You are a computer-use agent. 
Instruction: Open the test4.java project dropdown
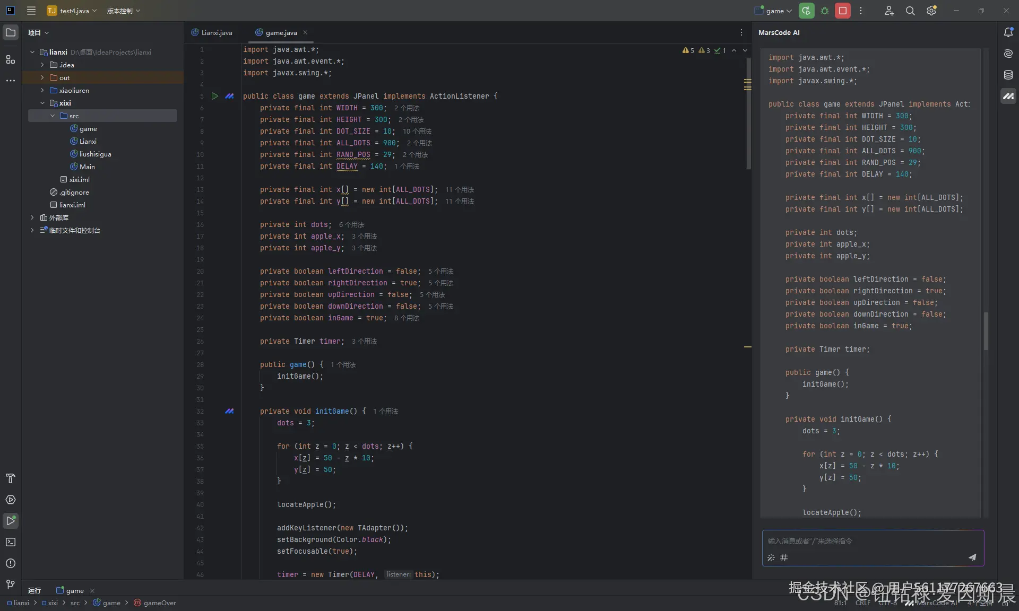click(x=72, y=11)
